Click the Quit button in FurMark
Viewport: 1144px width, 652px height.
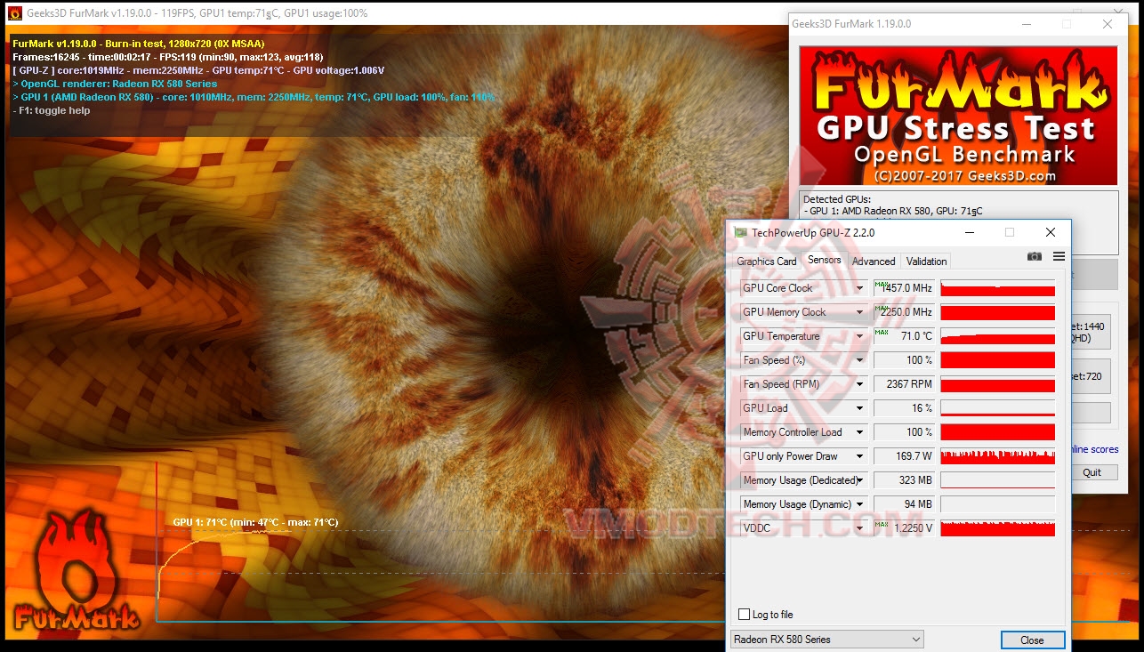pos(1093,471)
